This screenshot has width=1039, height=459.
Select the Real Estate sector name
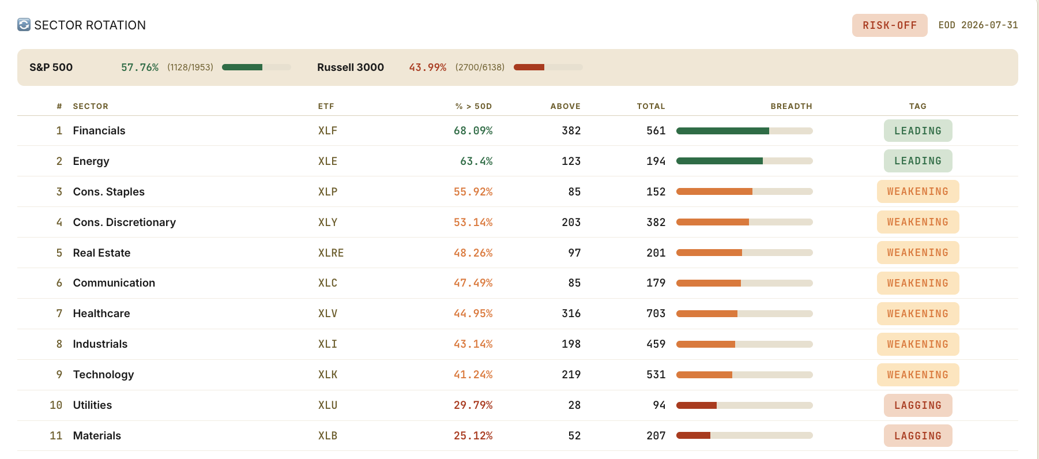pyautogui.click(x=101, y=253)
